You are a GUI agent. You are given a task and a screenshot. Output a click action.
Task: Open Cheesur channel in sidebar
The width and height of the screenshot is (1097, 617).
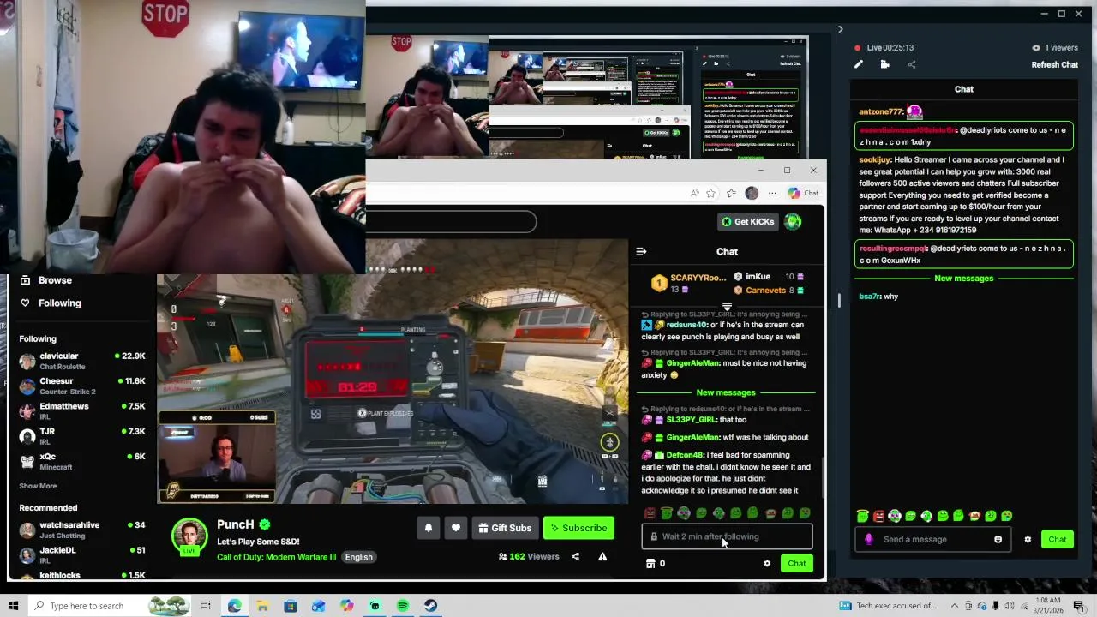click(82, 386)
